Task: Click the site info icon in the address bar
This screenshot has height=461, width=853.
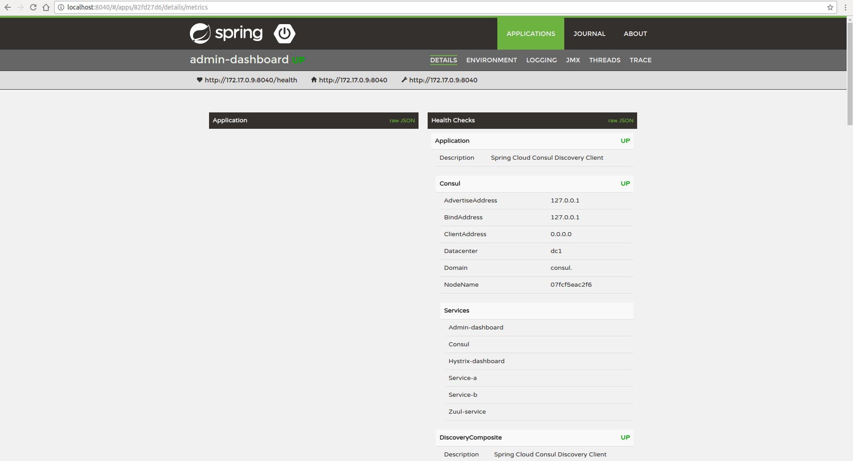Action: pyautogui.click(x=61, y=7)
